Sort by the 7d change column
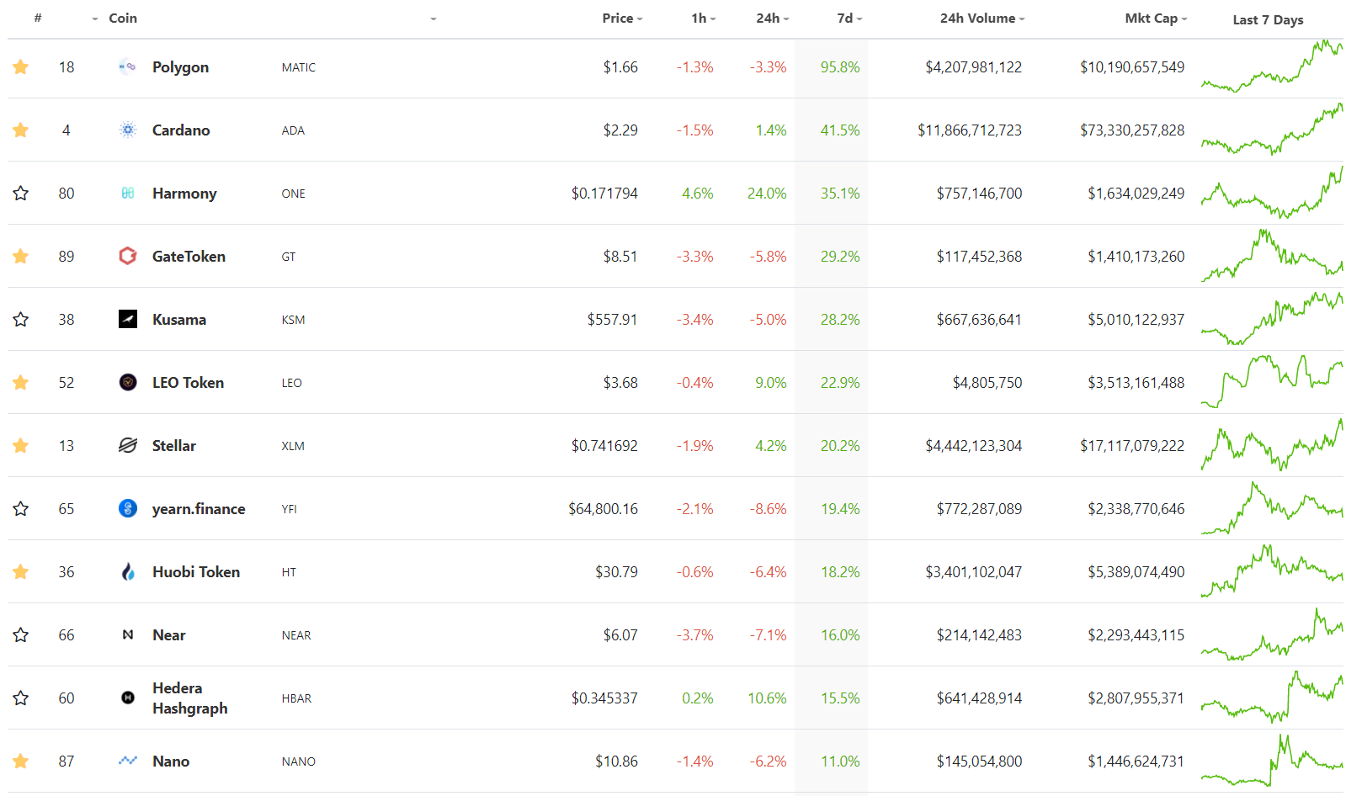The image size is (1362, 796). (x=849, y=19)
